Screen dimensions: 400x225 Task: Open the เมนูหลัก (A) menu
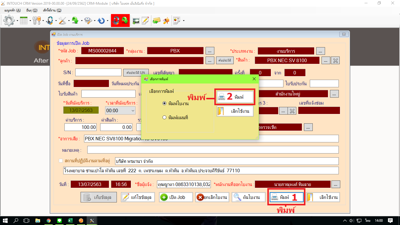12,10
